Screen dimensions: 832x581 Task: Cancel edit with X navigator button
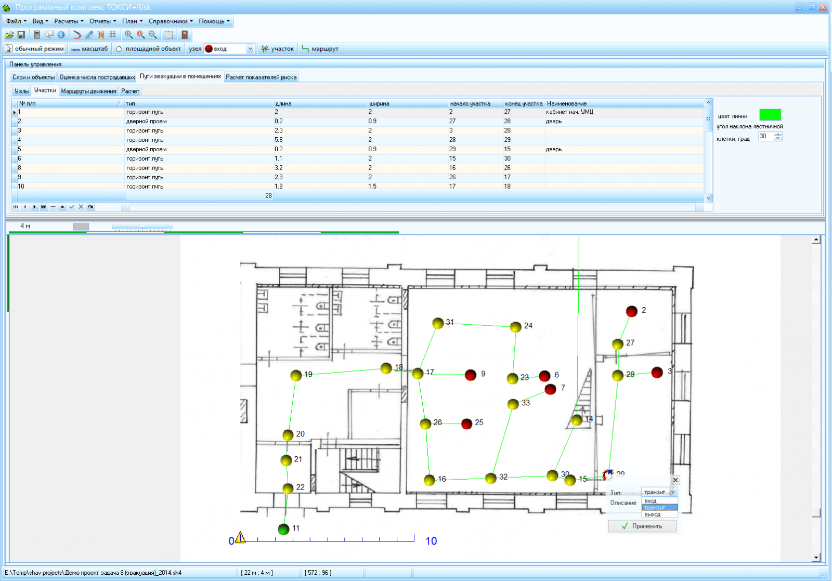(81, 207)
